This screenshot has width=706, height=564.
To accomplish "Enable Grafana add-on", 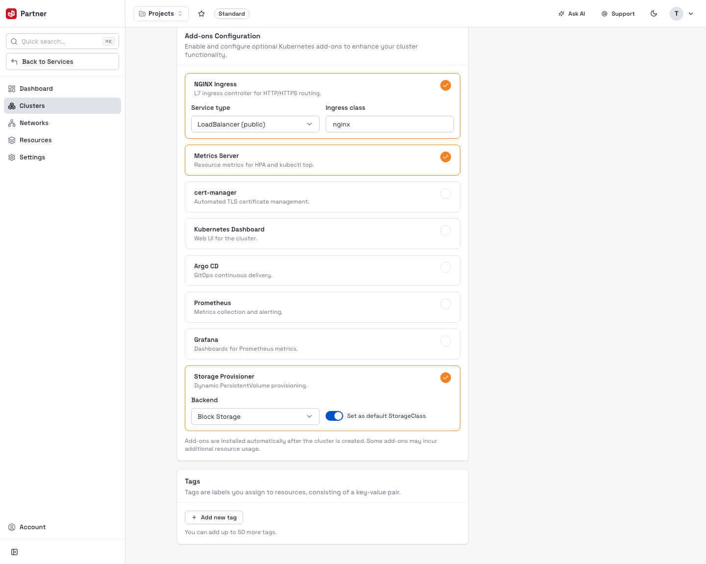I will [x=446, y=341].
